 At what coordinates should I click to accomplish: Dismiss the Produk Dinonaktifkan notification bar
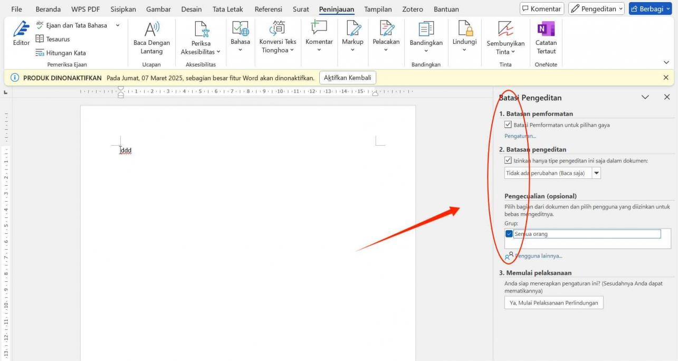(666, 78)
